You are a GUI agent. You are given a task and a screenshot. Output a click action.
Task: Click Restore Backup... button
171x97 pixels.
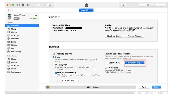point(135,63)
